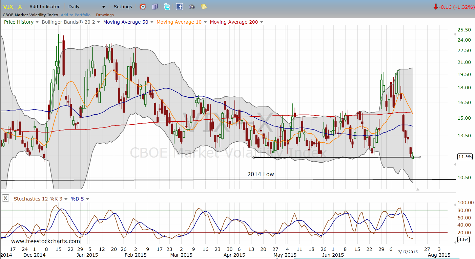Open Moving Average 50 dropdown
Viewport: 475px width, 259px height.
152,22
